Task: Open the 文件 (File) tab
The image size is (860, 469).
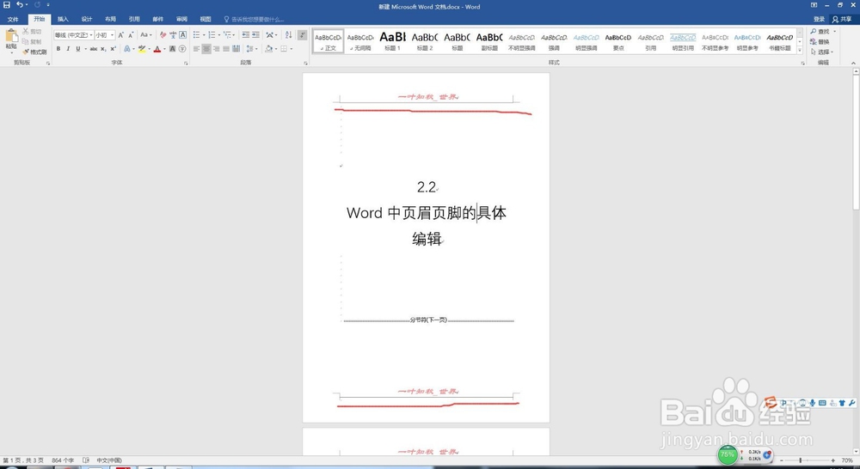Action: (13, 19)
